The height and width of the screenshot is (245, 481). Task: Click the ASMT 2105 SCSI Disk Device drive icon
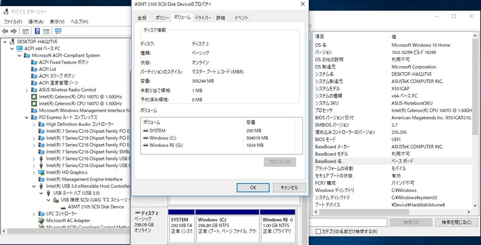pyautogui.click(x=63, y=207)
